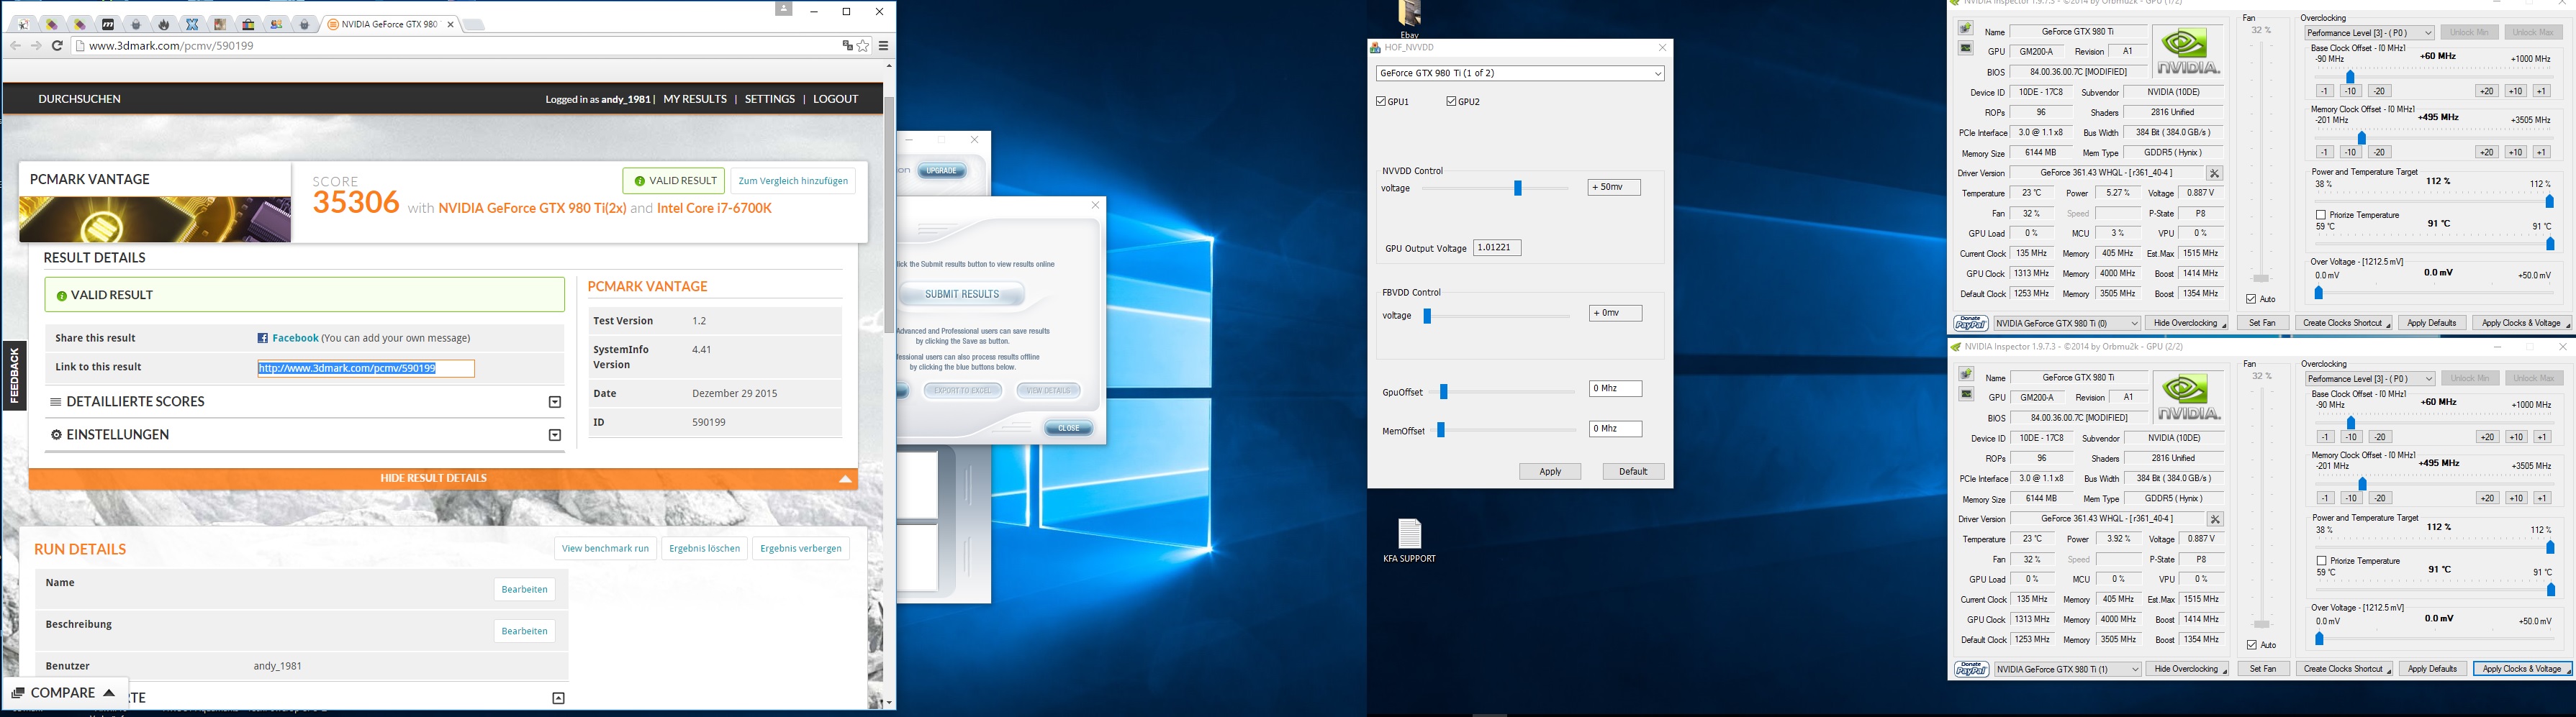Expand EINSTELLUNGEN section
The width and height of the screenshot is (2576, 717).
pyautogui.click(x=304, y=434)
